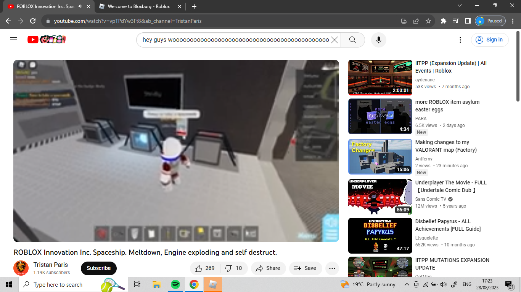
Task: Open Underplayer The Movie title
Action: coord(451,186)
